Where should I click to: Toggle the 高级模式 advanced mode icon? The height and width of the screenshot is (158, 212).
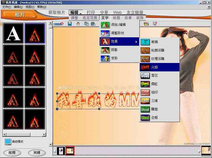[8, 142]
